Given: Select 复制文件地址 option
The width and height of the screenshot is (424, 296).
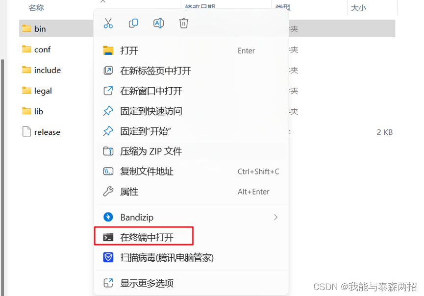Looking at the screenshot, I should click(x=191, y=172).
